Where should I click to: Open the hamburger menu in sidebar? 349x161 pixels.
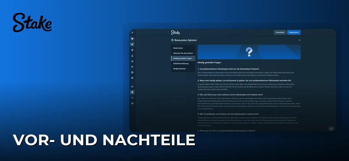click(132, 33)
